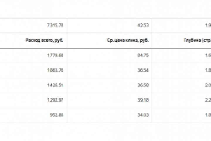Image resolution: width=211 pixels, height=141 pixels.
Task: Click the click price value 36.58
Action: (144, 85)
